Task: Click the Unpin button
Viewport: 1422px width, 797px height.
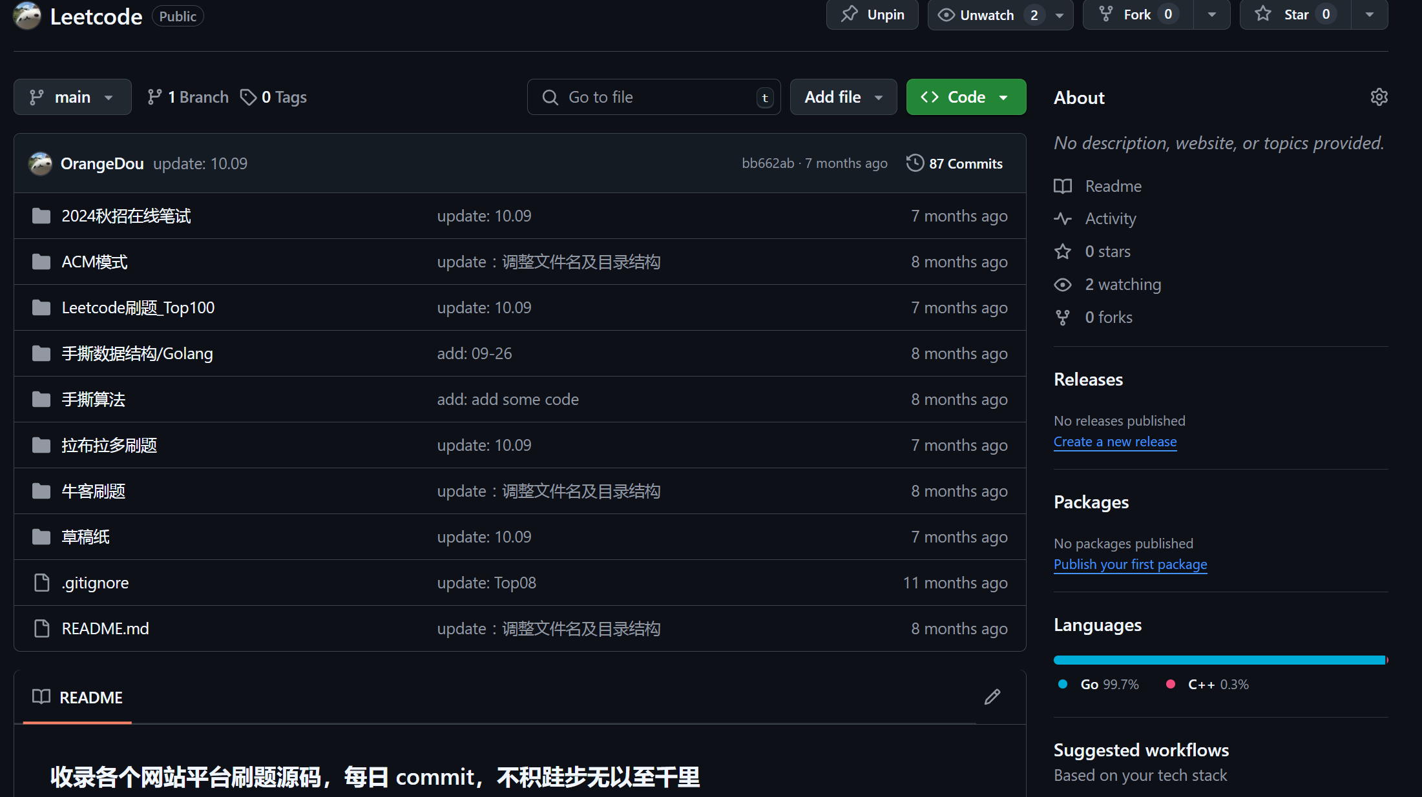Action: [x=872, y=15]
